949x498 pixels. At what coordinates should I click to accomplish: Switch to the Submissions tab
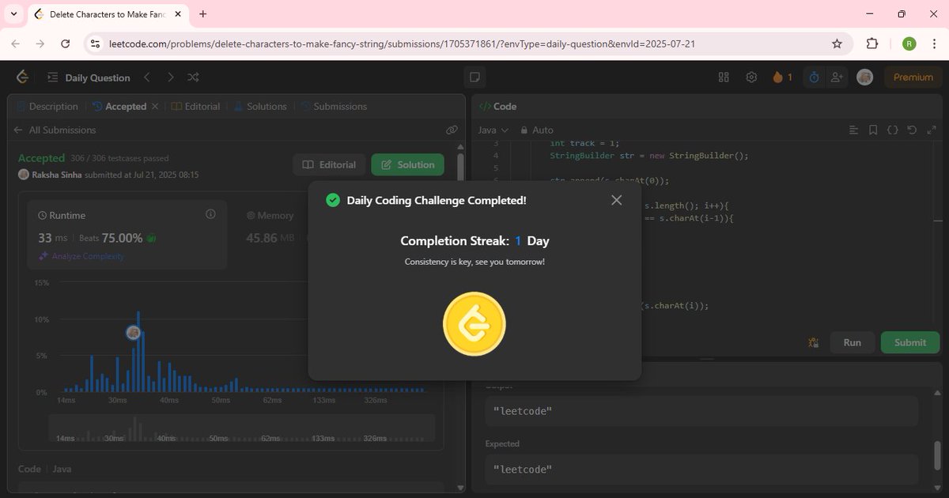point(334,107)
